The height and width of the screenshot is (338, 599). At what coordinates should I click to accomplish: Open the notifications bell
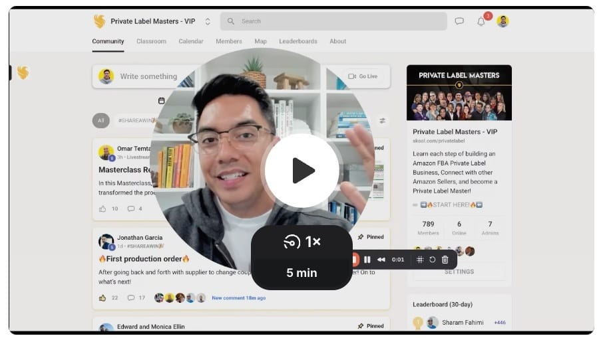point(481,22)
